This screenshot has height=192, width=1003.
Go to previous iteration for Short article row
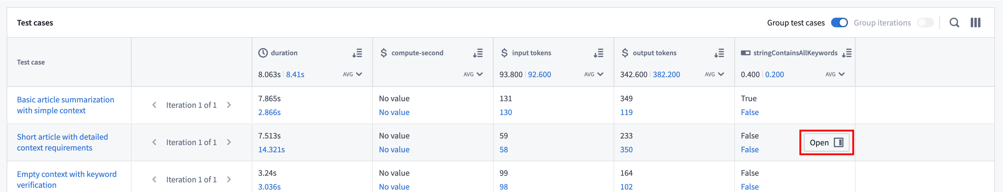click(154, 142)
